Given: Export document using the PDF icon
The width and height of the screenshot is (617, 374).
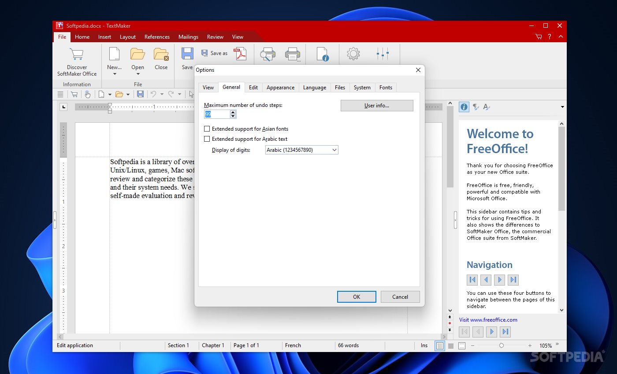Looking at the screenshot, I should point(240,54).
